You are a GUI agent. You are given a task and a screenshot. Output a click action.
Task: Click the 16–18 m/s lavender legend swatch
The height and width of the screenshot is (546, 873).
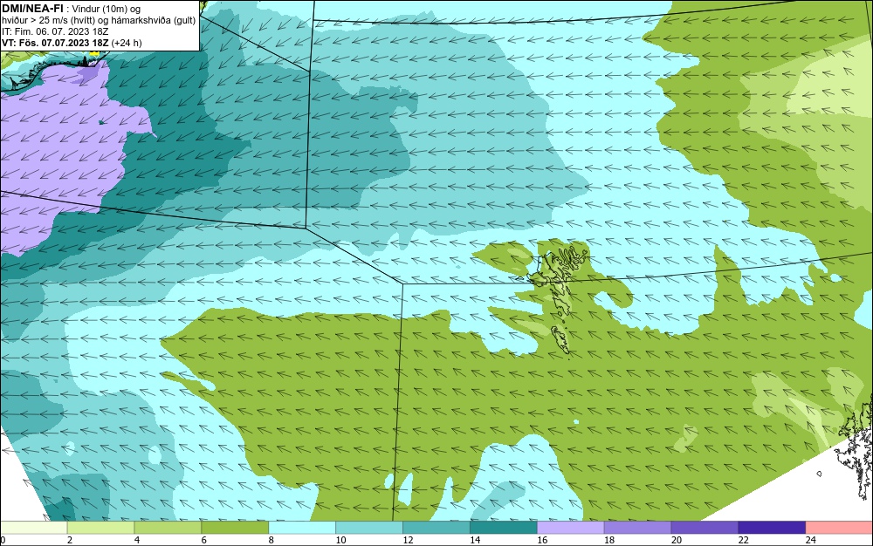[x=571, y=528]
